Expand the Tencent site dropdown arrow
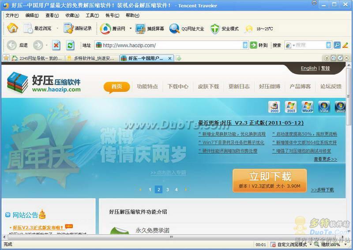353x250 pixels. [x=130, y=28]
